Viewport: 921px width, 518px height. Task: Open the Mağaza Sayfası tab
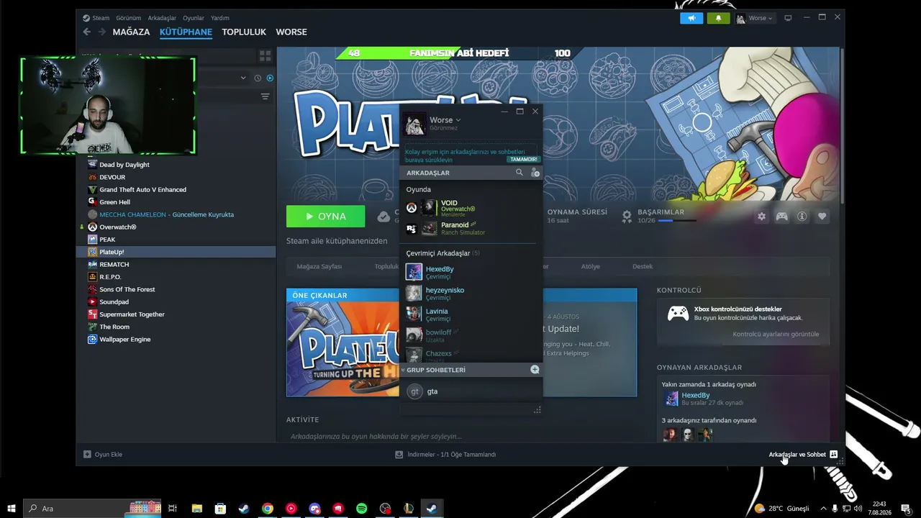click(x=319, y=267)
